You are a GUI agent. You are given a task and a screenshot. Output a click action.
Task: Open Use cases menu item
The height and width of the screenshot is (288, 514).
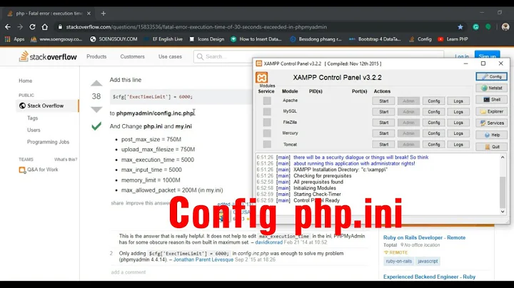point(170,56)
